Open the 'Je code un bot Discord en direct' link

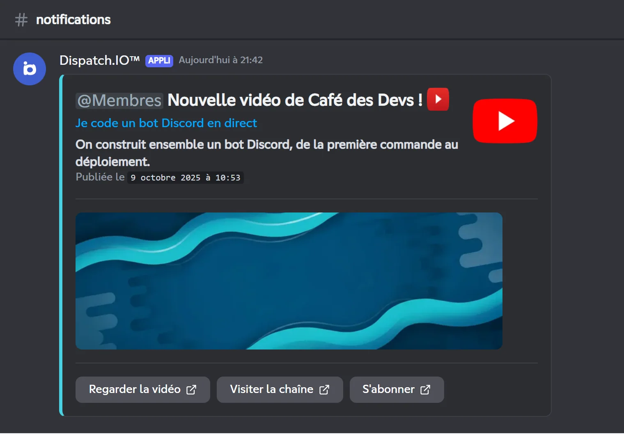click(x=166, y=123)
